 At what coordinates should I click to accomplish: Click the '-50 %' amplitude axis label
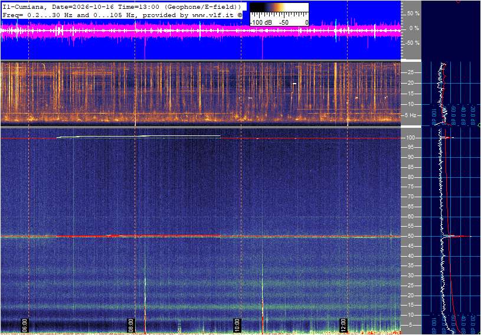coord(412,42)
